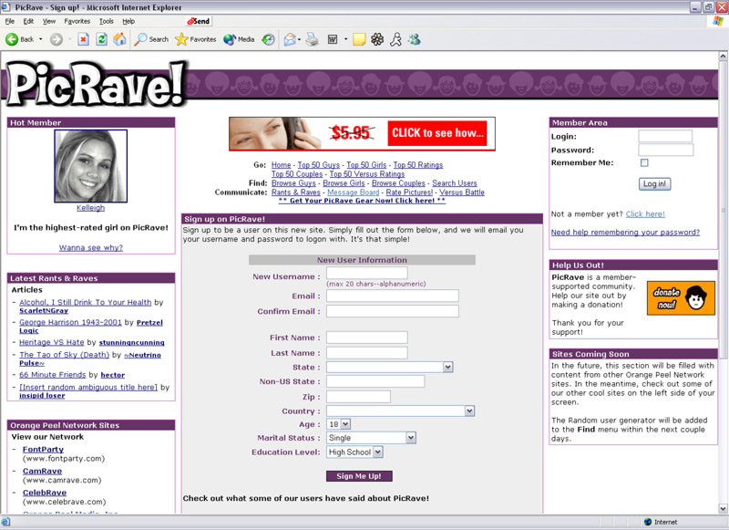
Task: Click the Stop loading icon
Action: pos(83,39)
